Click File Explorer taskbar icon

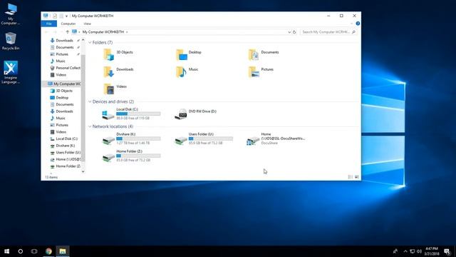coord(63,251)
